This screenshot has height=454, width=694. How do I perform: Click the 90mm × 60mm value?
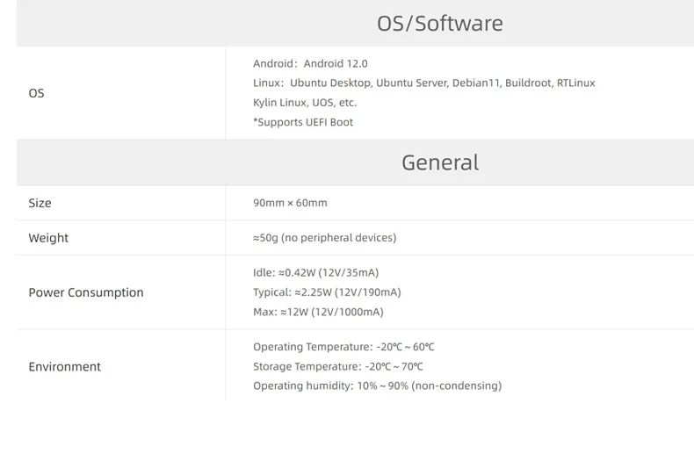[290, 203]
